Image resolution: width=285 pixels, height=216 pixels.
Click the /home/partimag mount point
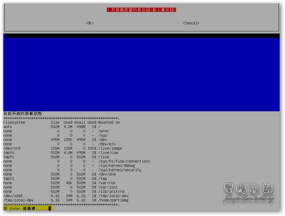click(x=113, y=200)
